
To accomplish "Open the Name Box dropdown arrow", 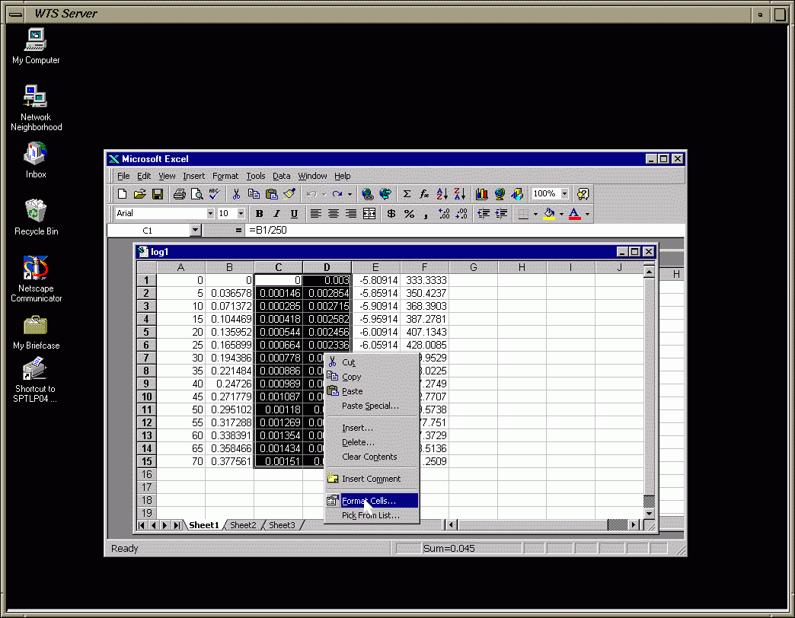I will 195,230.
